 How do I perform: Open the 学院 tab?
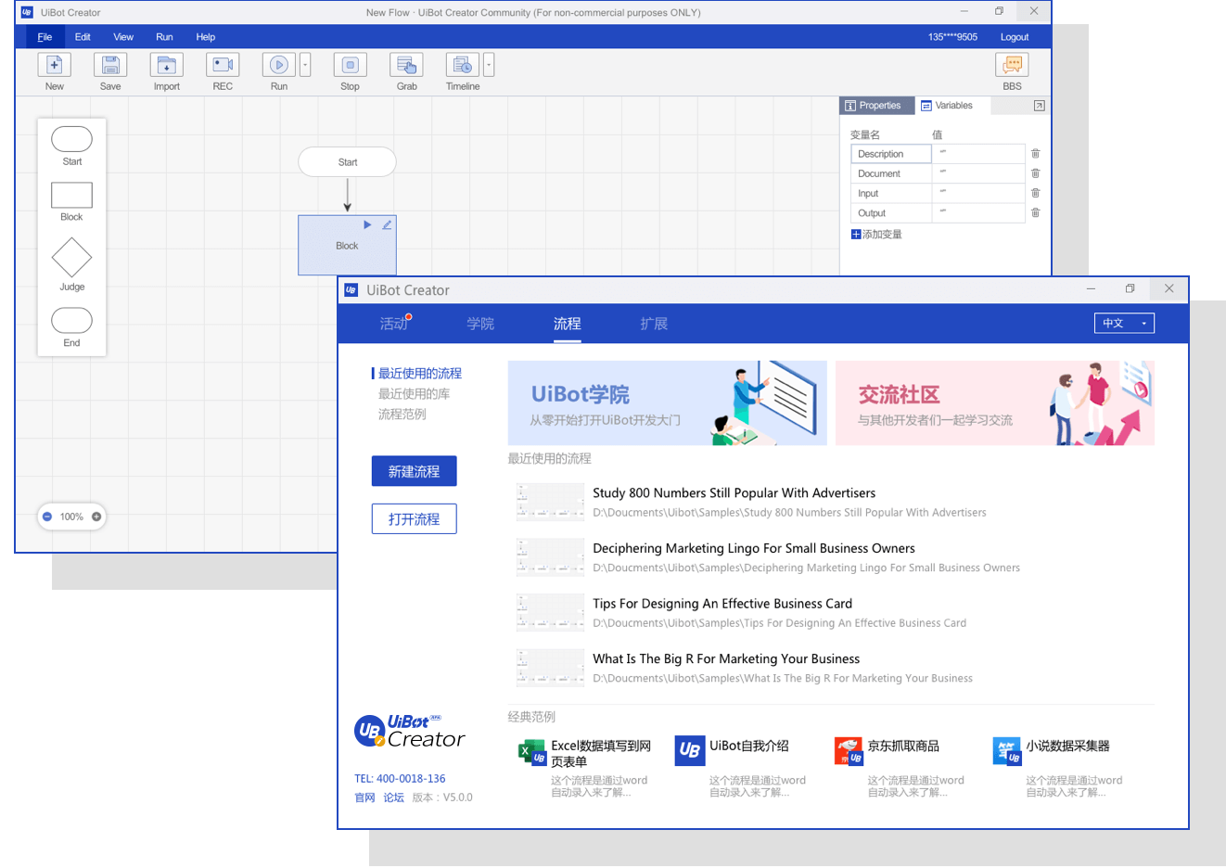[x=480, y=324]
